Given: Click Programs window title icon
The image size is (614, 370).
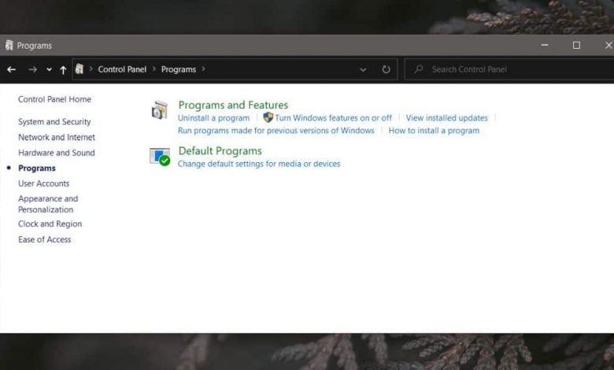Looking at the screenshot, I should [9, 46].
